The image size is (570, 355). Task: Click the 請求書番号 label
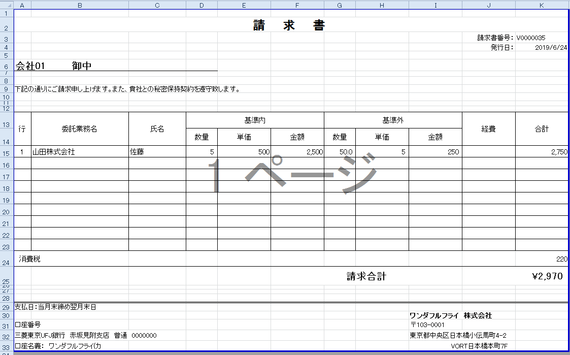click(x=495, y=38)
